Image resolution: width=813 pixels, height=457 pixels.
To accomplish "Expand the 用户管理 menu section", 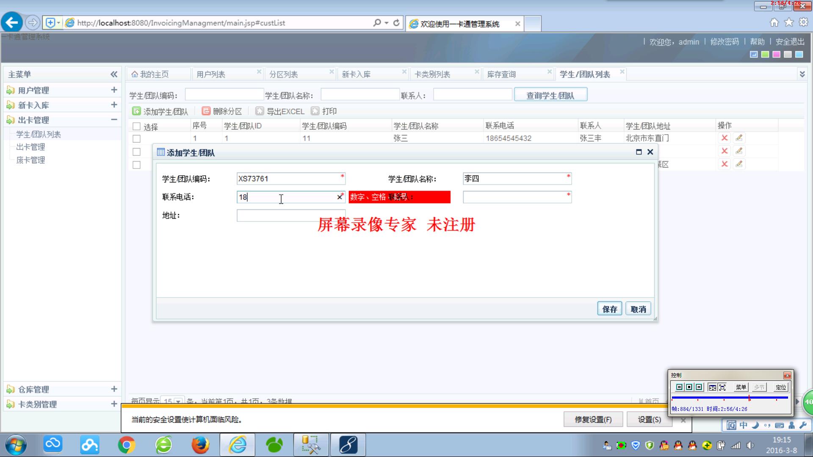I will (x=114, y=90).
